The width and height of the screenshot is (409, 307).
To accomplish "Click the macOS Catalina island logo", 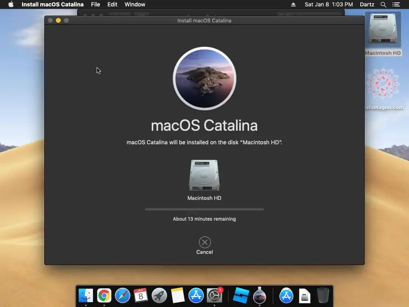I will (204, 78).
